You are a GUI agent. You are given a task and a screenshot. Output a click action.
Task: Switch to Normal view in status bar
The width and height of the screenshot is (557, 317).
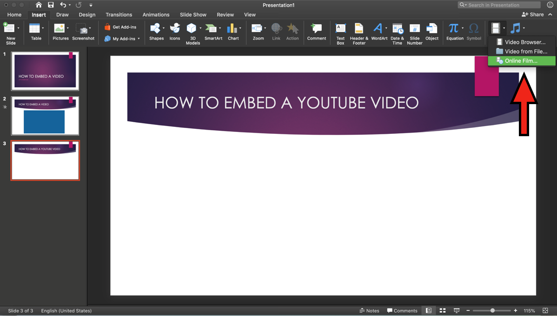pyautogui.click(x=429, y=310)
